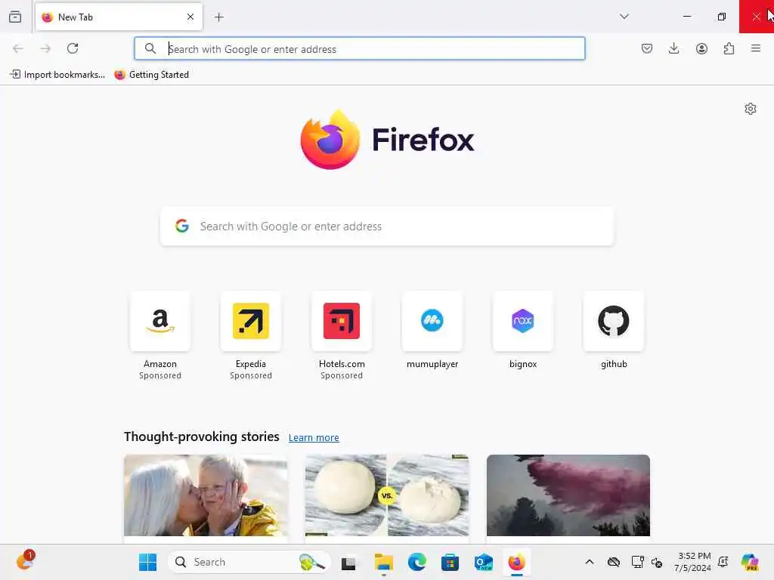Open the Getting Started bookmark
Viewport: 774px width, 580px height.
tap(151, 75)
